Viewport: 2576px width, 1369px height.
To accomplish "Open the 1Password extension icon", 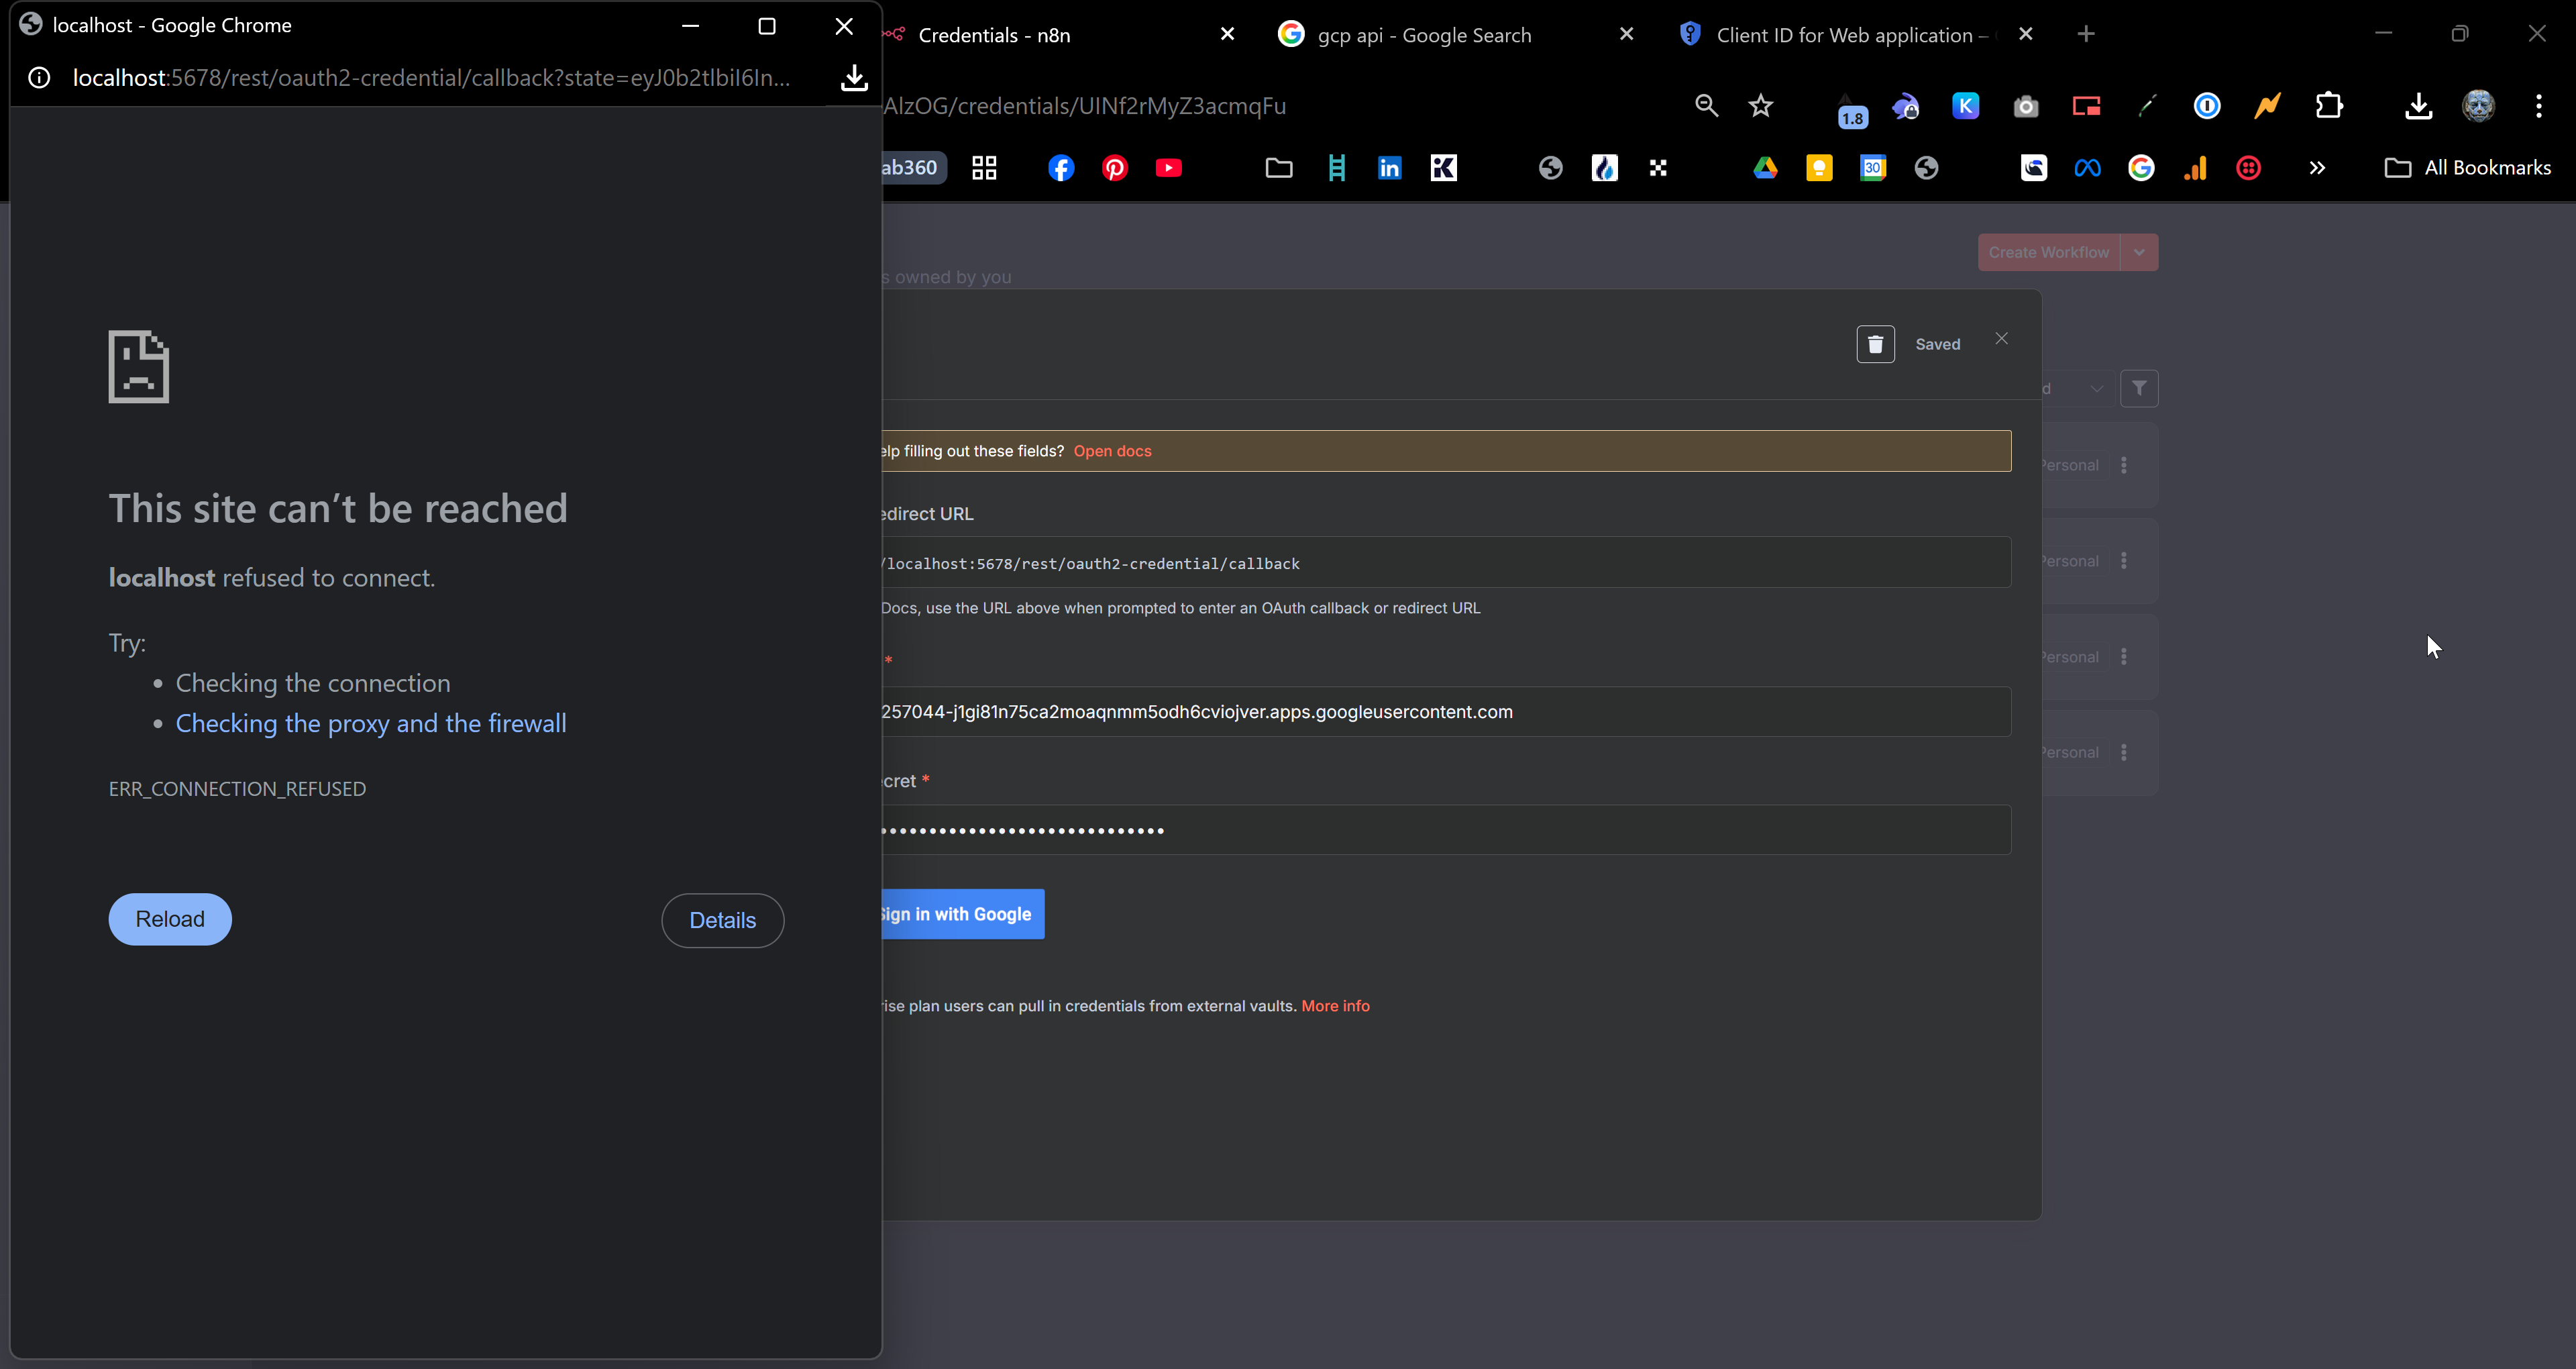I will click(2207, 105).
